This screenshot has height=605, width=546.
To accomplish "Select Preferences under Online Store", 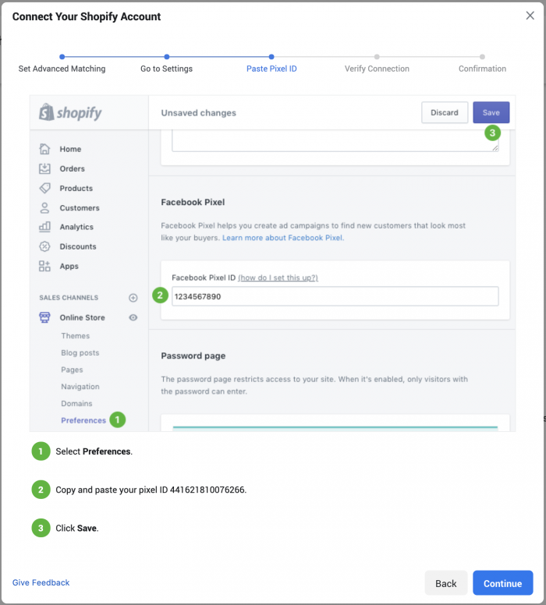I will pyautogui.click(x=83, y=420).
